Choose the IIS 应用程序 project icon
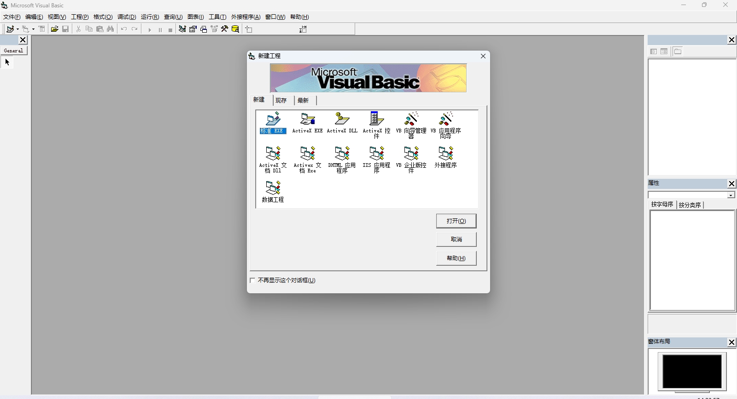 click(376, 160)
